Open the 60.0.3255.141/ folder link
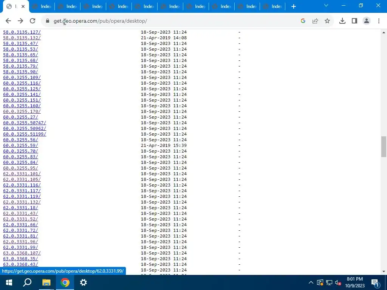387x290 pixels. (22, 94)
